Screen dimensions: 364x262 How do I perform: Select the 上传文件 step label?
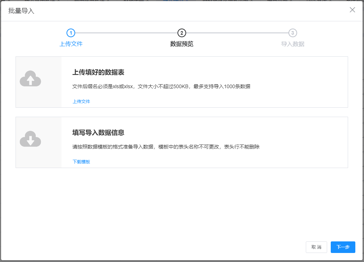tap(71, 44)
